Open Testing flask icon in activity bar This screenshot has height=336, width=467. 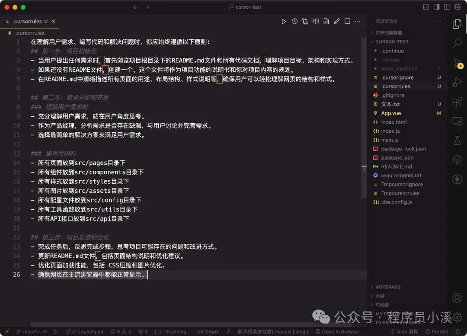[457, 141]
